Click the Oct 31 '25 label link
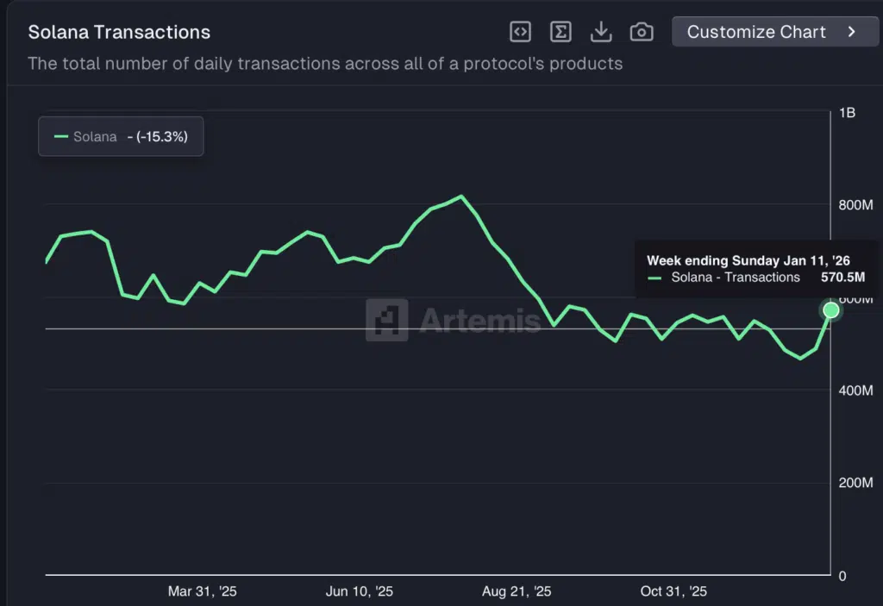 [673, 591]
